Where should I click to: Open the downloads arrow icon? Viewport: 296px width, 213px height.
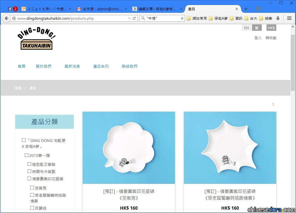click(278, 18)
